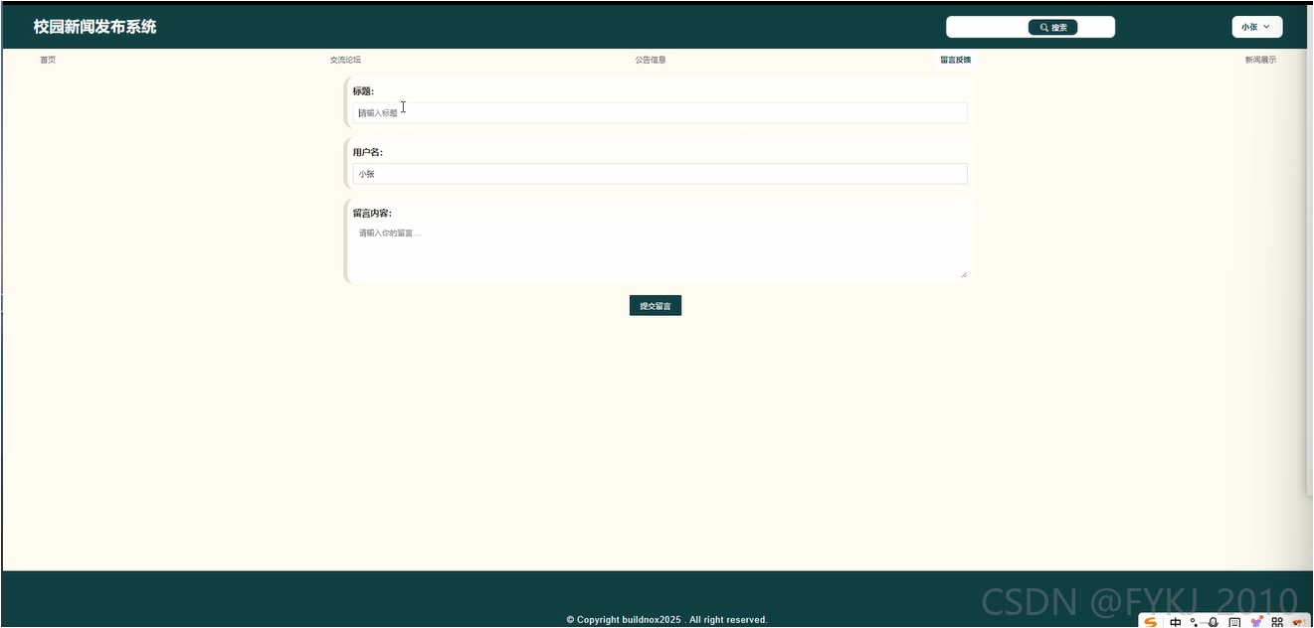
Task: Open the 新闻展示 nav item
Action: [x=1260, y=60]
